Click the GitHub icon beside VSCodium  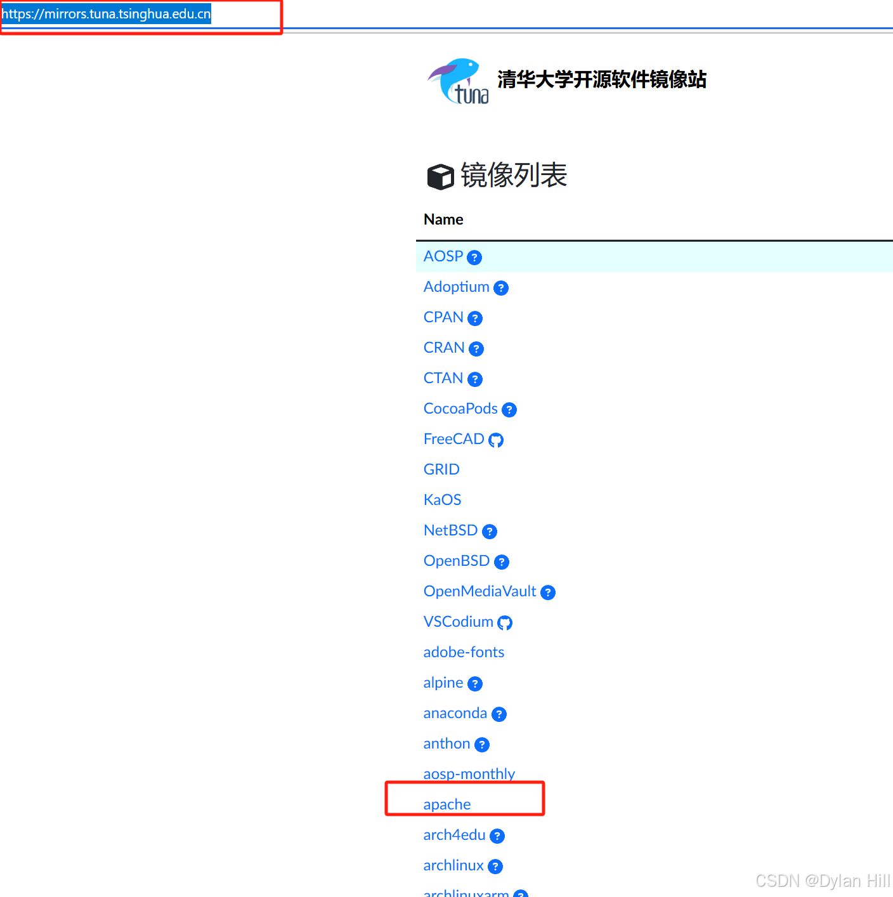point(505,623)
